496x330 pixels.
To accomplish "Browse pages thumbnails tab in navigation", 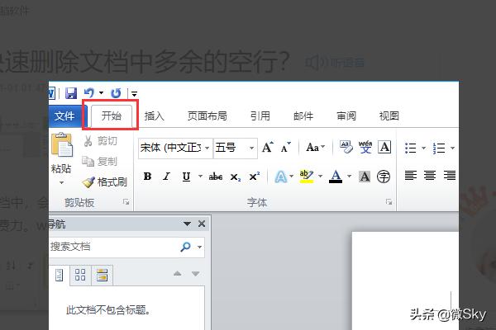I will tap(80, 275).
